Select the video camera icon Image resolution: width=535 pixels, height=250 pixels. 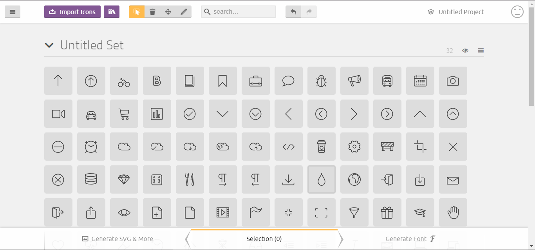coord(58,114)
